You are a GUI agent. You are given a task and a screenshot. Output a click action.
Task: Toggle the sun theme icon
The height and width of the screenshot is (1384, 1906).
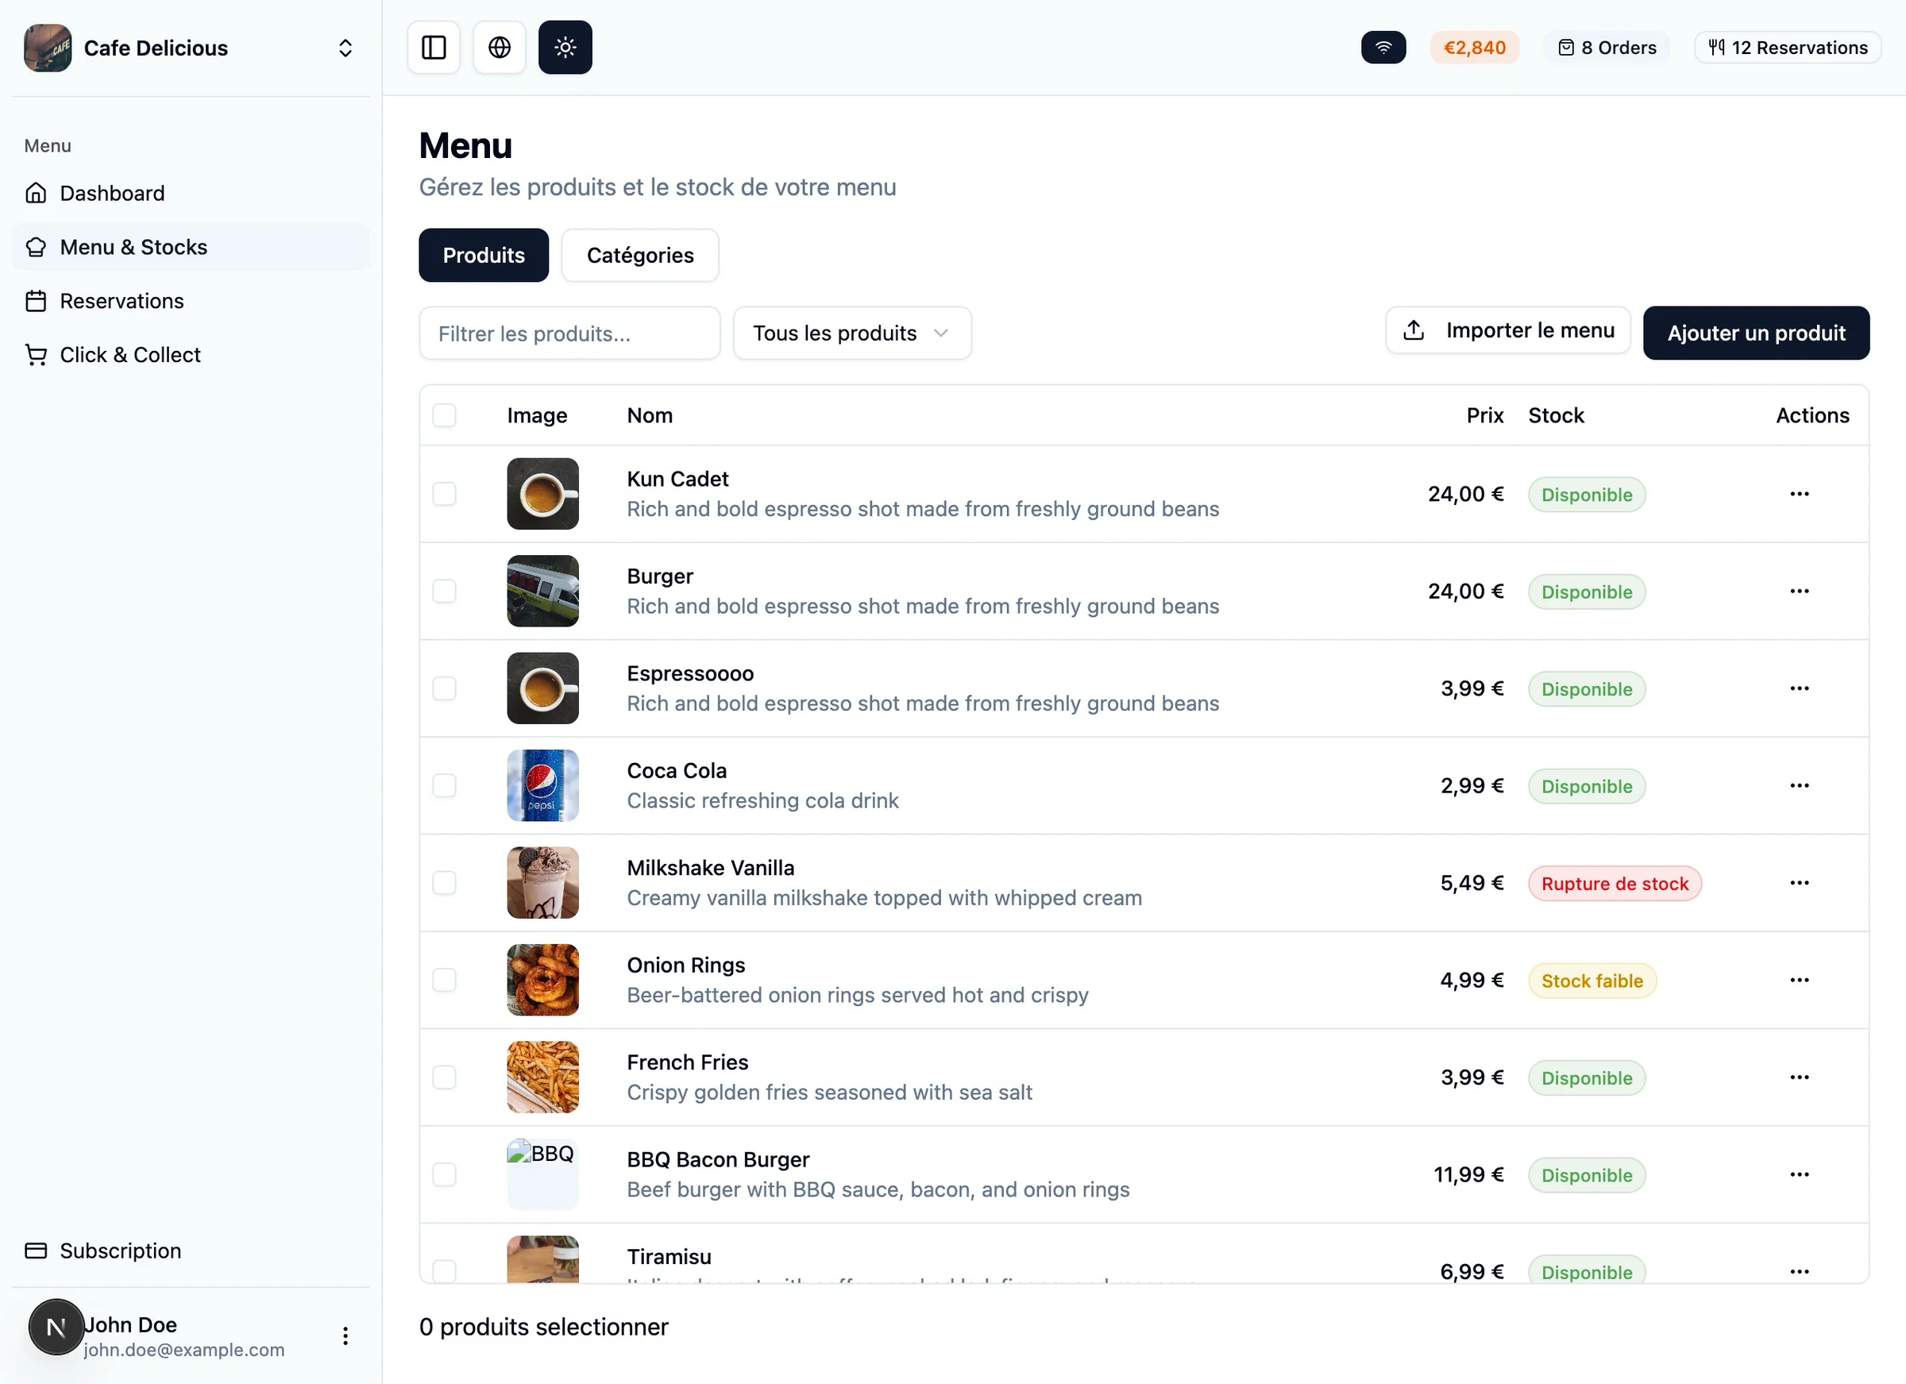565,48
